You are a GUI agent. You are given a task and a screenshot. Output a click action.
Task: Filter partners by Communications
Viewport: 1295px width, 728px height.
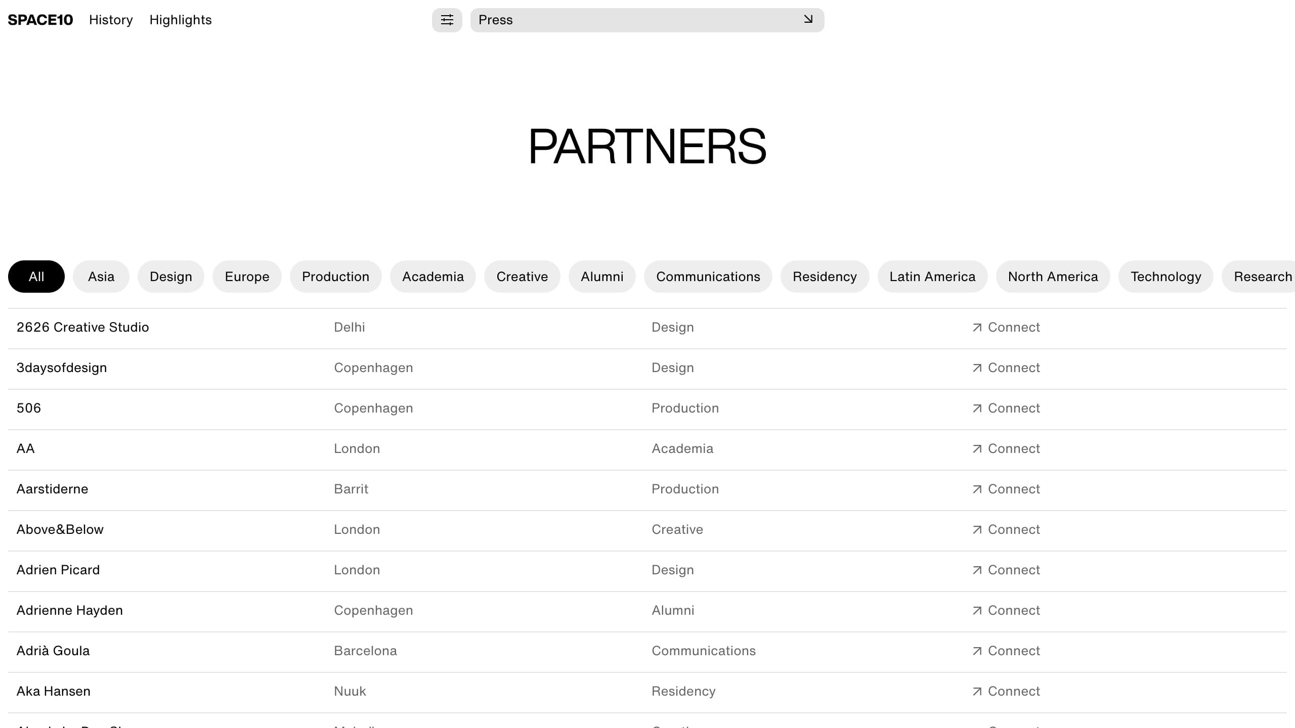[x=708, y=277]
